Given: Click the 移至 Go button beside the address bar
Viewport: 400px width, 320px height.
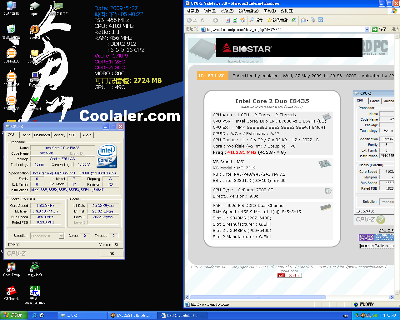Looking at the screenshot, I should 379,29.
